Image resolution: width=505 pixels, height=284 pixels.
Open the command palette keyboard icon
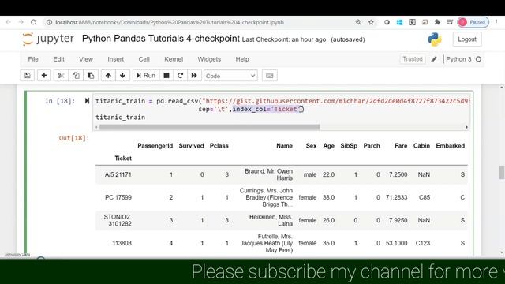[x=270, y=76]
